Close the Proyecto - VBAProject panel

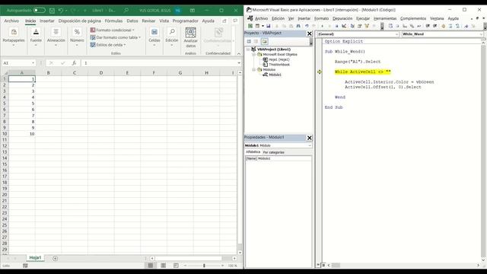coord(310,33)
